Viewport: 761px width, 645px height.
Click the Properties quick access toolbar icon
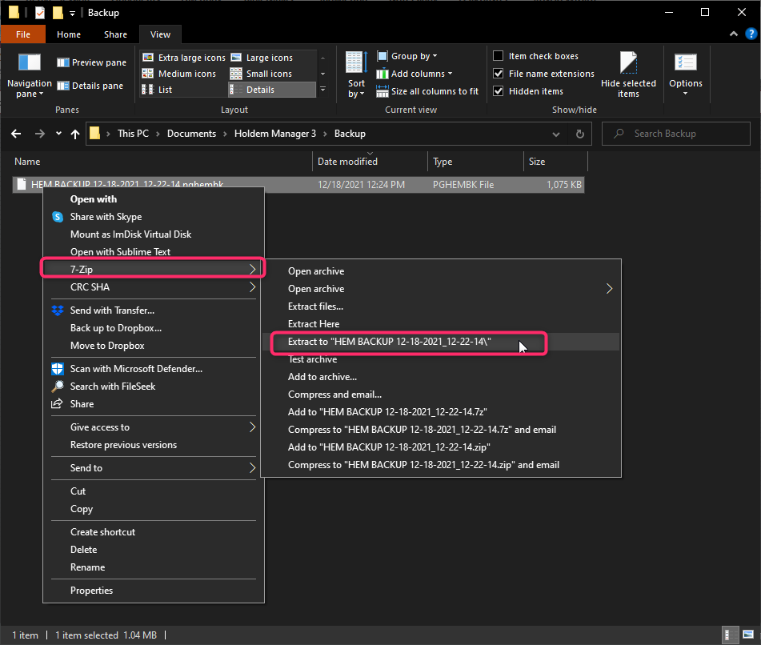pyautogui.click(x=40, y=13)
